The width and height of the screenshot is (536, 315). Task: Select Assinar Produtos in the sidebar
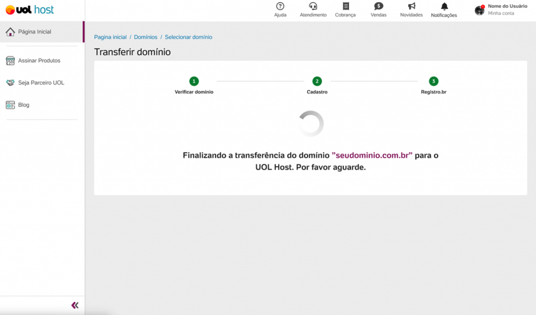tap(39, 61)
